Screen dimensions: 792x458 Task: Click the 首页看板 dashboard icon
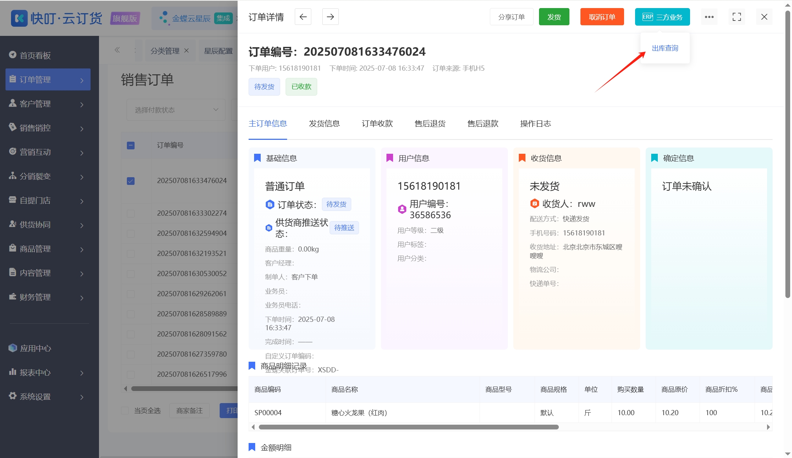[13, 55]
